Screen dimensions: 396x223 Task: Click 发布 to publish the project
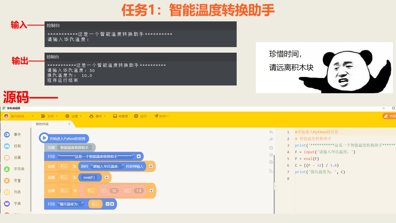pyautogui.click(x=161, y=116)
